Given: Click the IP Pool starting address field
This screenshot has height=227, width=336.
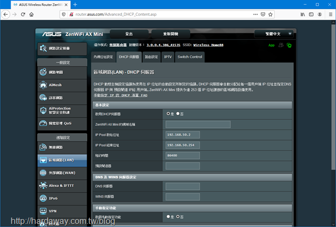Looking at the screenshot, I should (183, 135).
